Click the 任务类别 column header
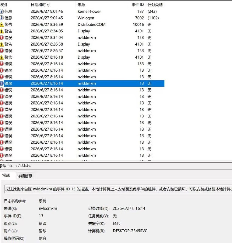Screen dimensions: 232x243 155,5
